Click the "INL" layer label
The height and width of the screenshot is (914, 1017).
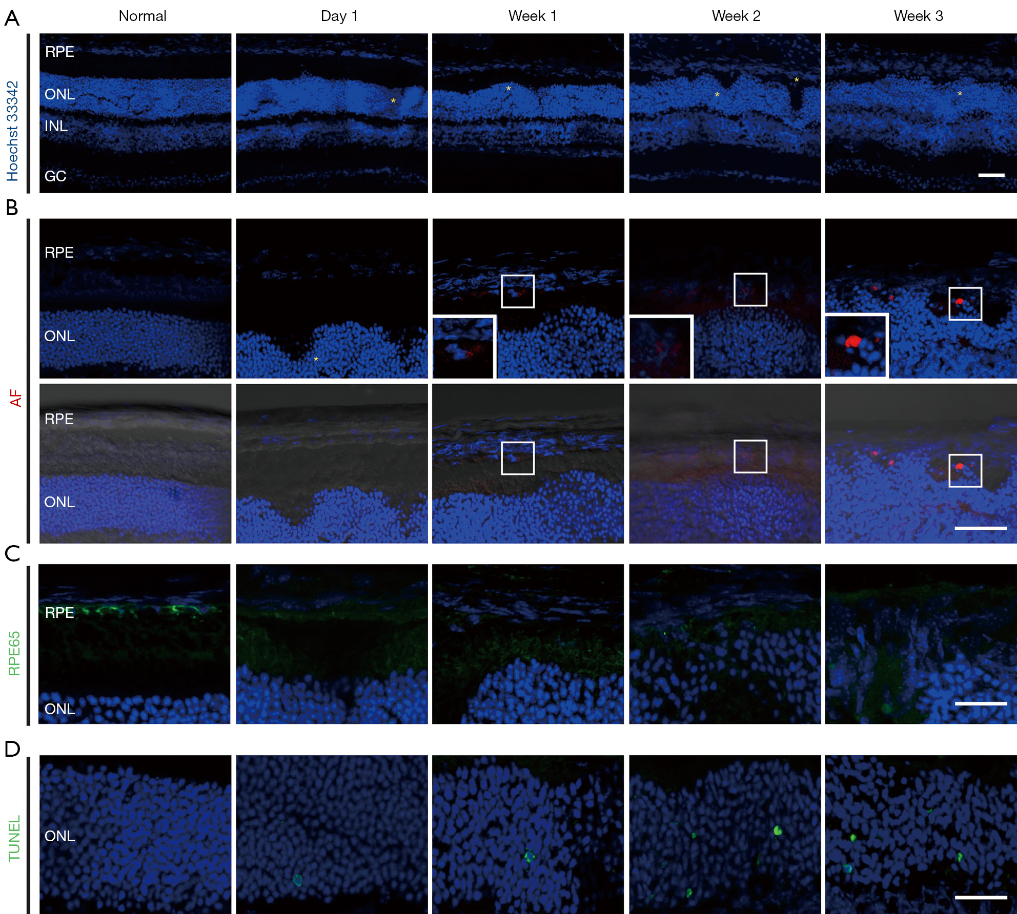(x=56, y=126)
